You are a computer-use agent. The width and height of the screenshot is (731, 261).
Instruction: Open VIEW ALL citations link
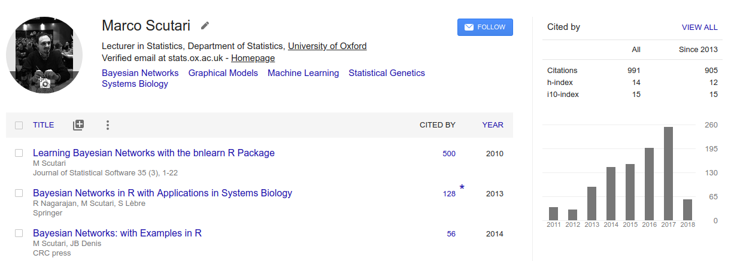point(699,27)
